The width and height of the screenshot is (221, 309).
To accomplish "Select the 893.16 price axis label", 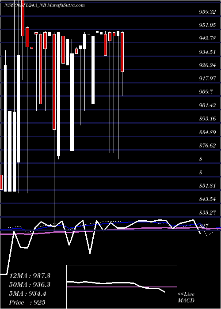I will point(207,119).
